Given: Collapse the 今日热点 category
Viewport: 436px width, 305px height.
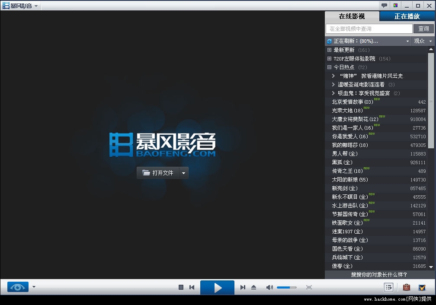Looking at the screenshot, I should click(x=329, y=67).
